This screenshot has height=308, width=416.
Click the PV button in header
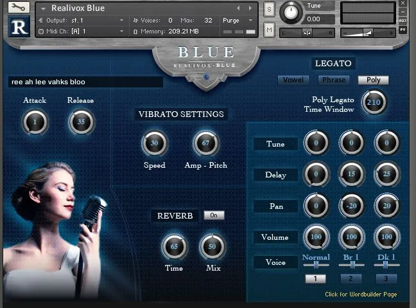point(403,30)
